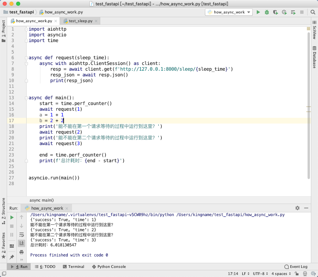Viewport: 318px width, 277px height.
Task: Open the Database side panel
Action: pyautogui.click(x=314, y=58)
